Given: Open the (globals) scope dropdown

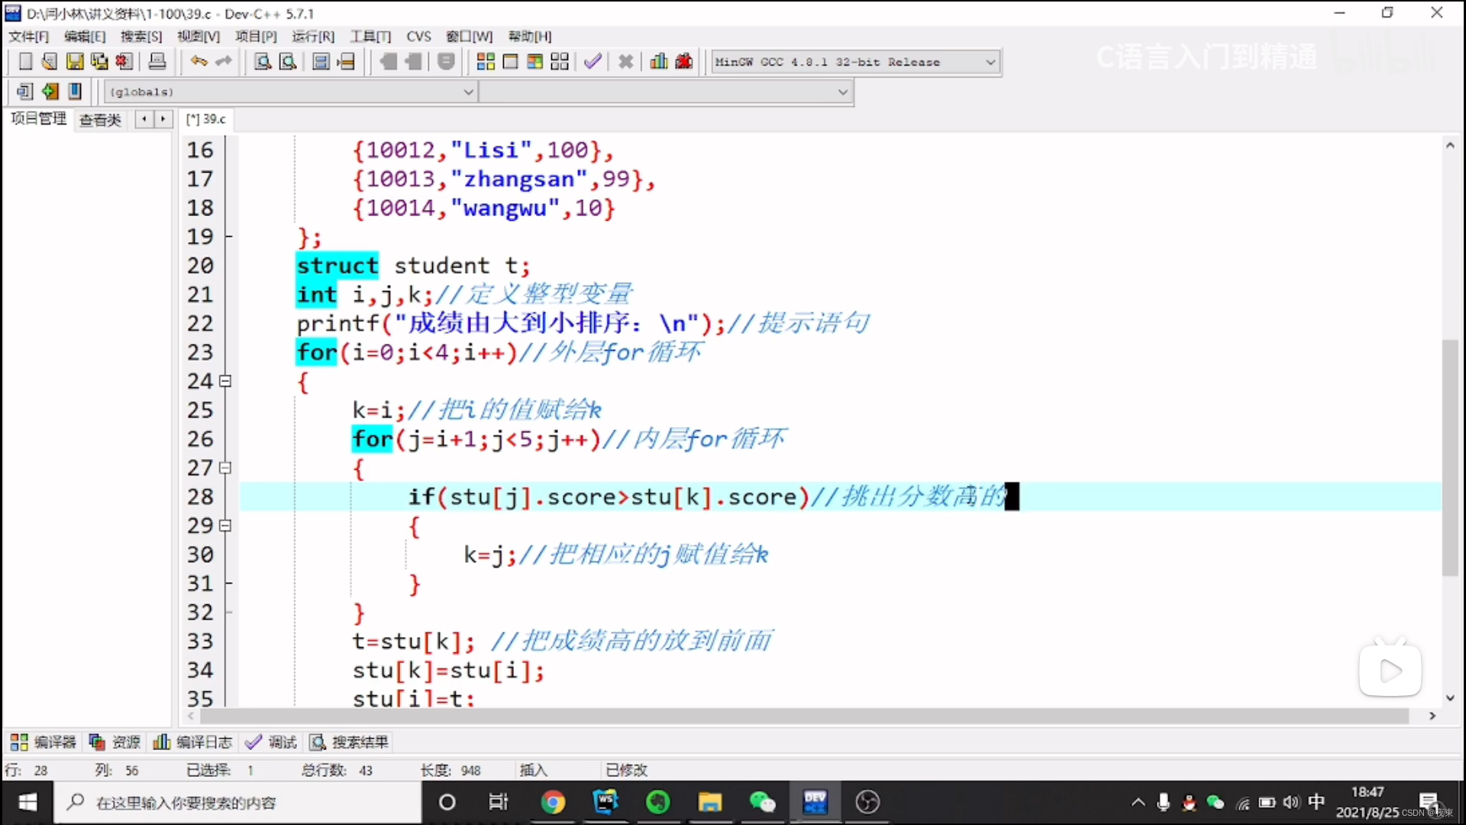Looking at the screenshot, I should click(468, 92).
